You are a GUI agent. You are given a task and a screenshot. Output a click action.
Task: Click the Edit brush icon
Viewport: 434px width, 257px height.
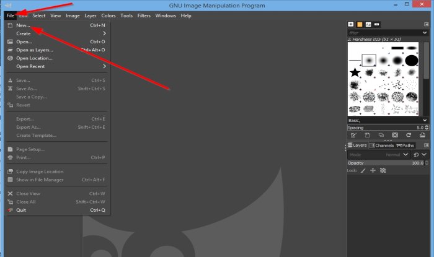coord(353,135)
